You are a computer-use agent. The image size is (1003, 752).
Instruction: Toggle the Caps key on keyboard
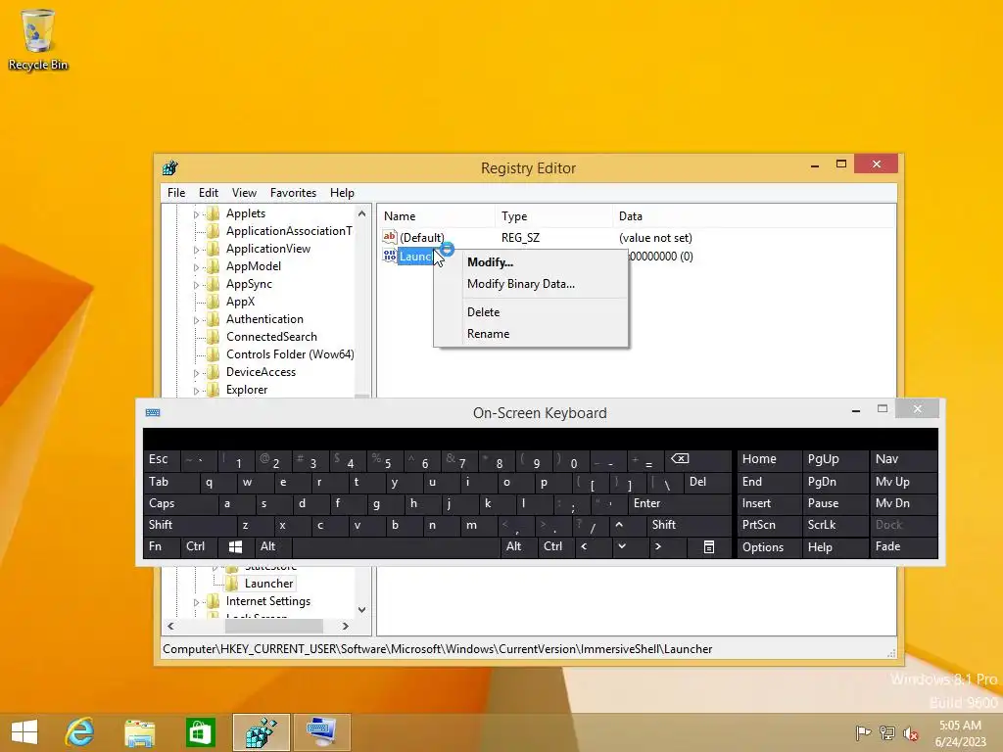point(181,504)
